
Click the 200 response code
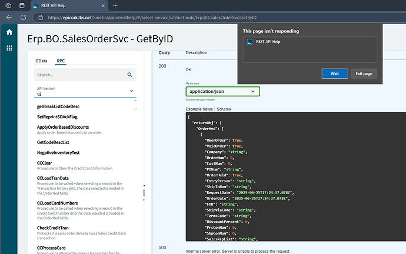(x=162, y=66)
